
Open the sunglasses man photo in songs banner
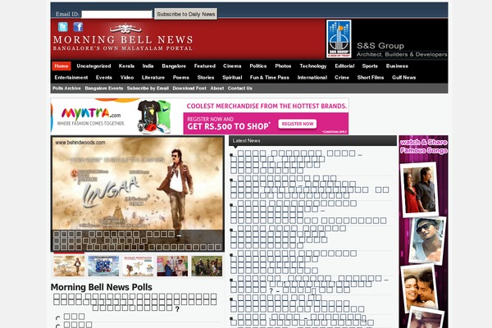(428, 240)
